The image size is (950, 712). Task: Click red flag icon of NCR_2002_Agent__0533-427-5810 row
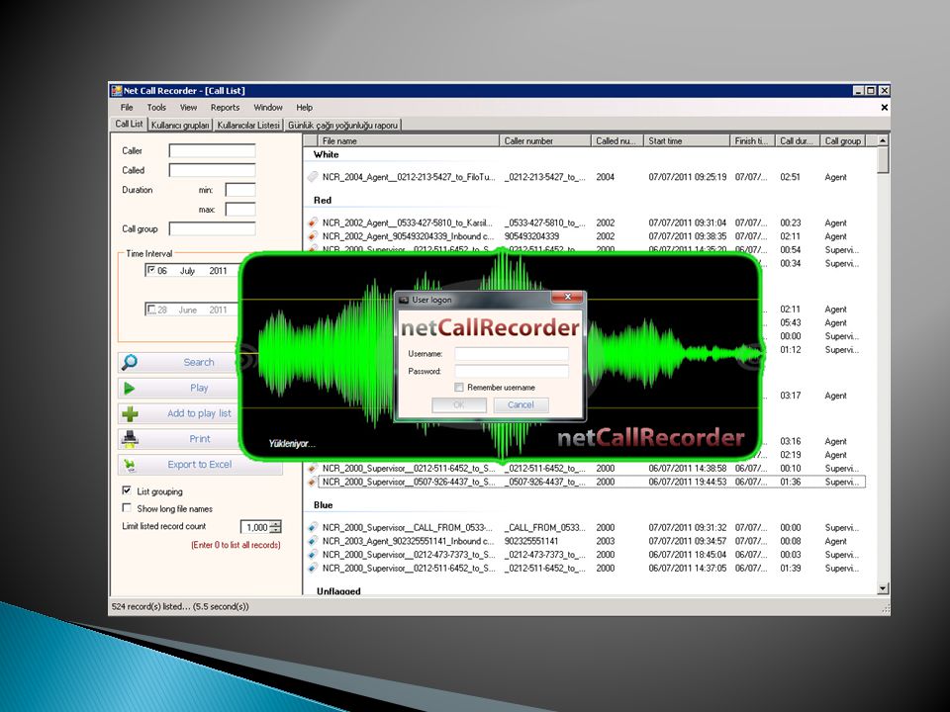tap(313, 222)
